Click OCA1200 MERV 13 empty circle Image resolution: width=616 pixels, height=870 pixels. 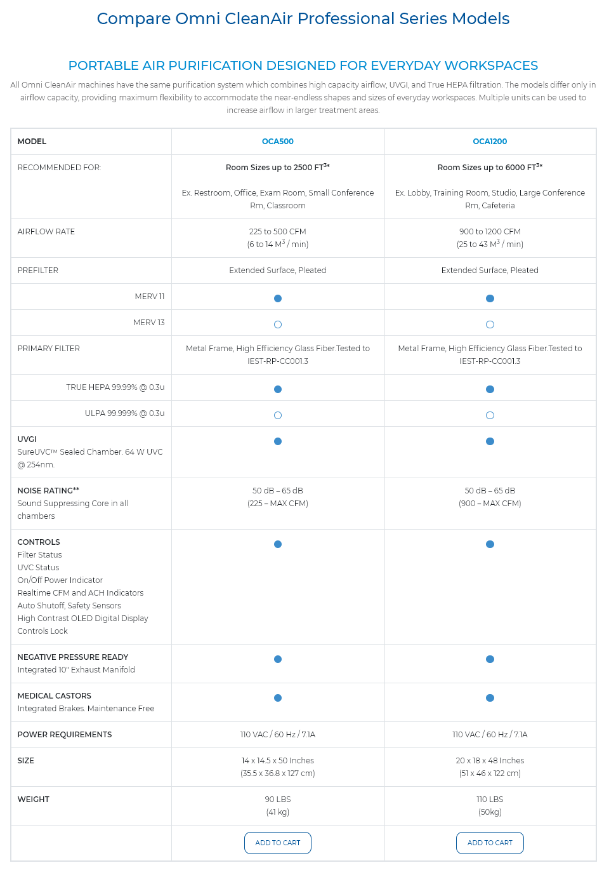pos(490,325)
